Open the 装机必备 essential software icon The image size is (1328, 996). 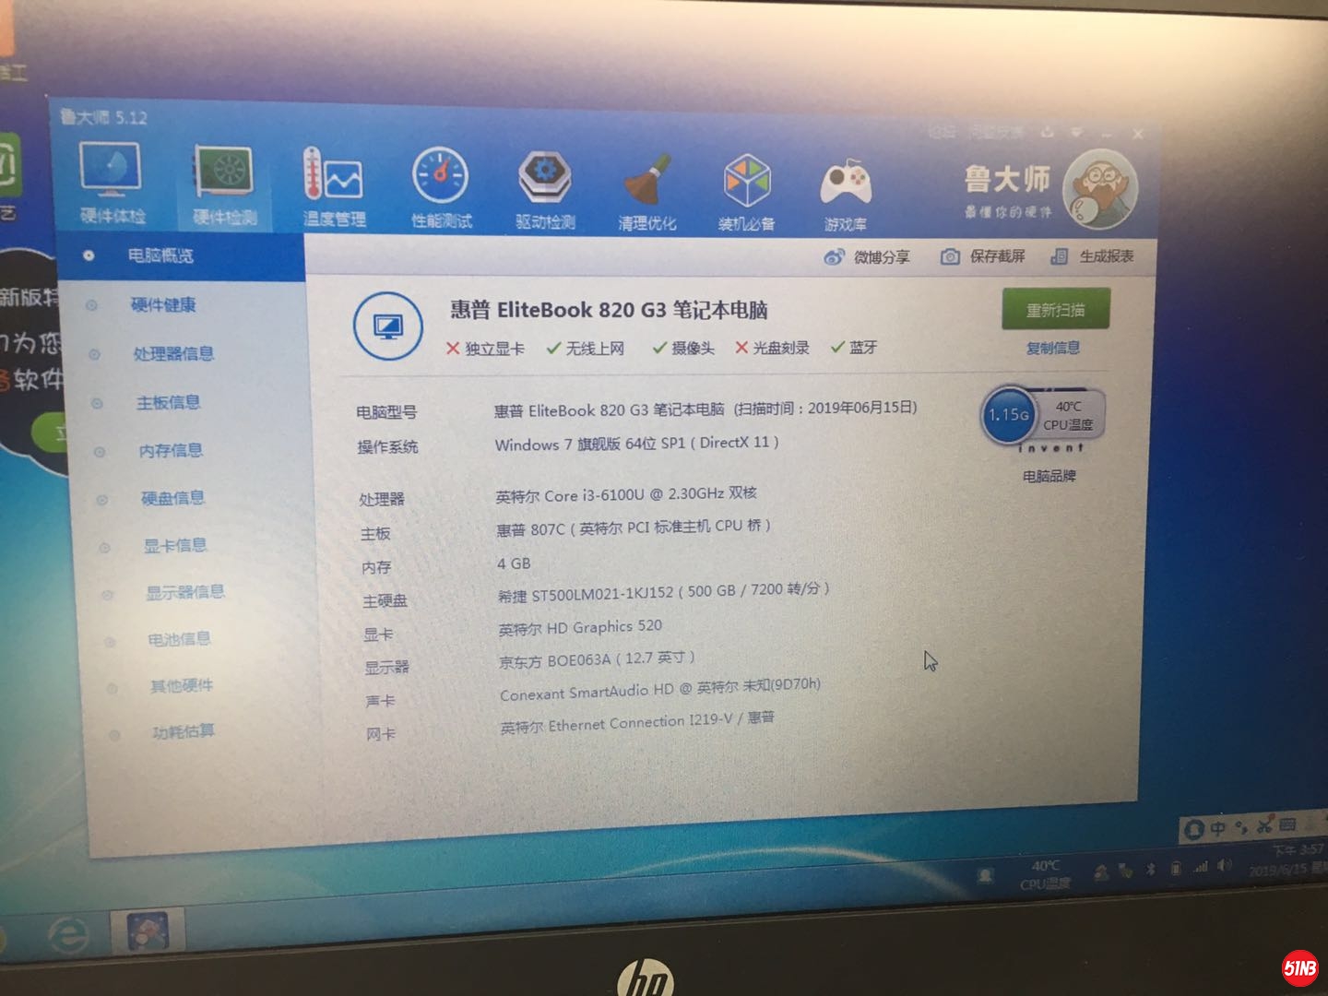coord(746,193)
